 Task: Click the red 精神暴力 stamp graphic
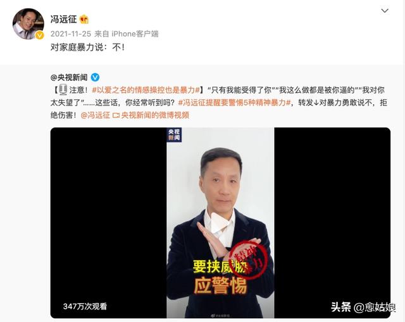pos(248,259)
